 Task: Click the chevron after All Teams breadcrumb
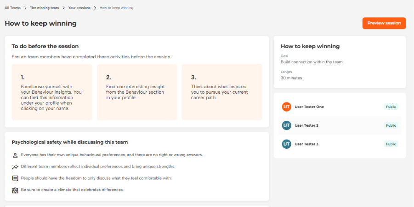pos(26,8)
